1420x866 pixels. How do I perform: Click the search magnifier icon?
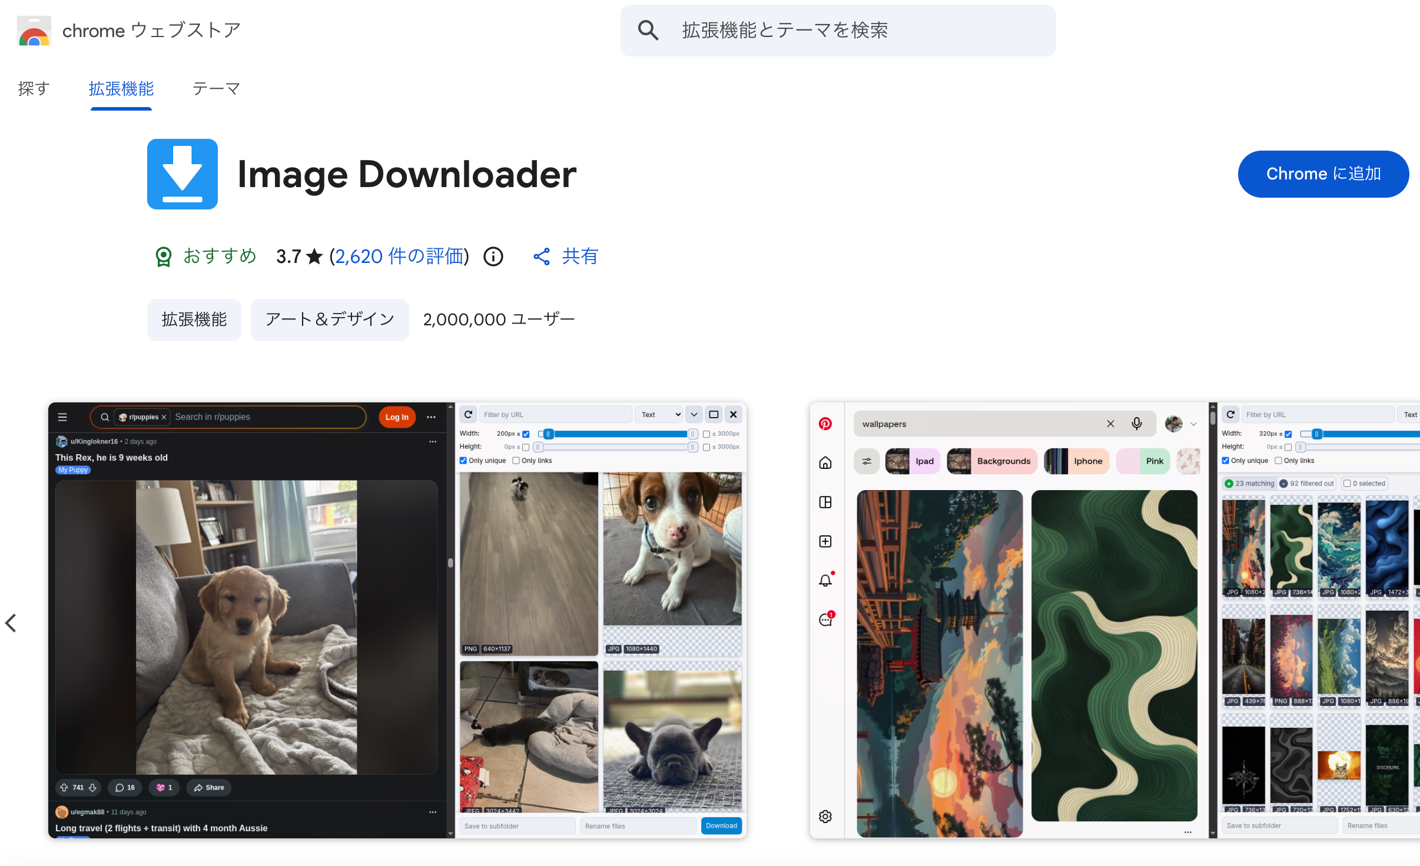pyautogui.click(x=648, y=30)
